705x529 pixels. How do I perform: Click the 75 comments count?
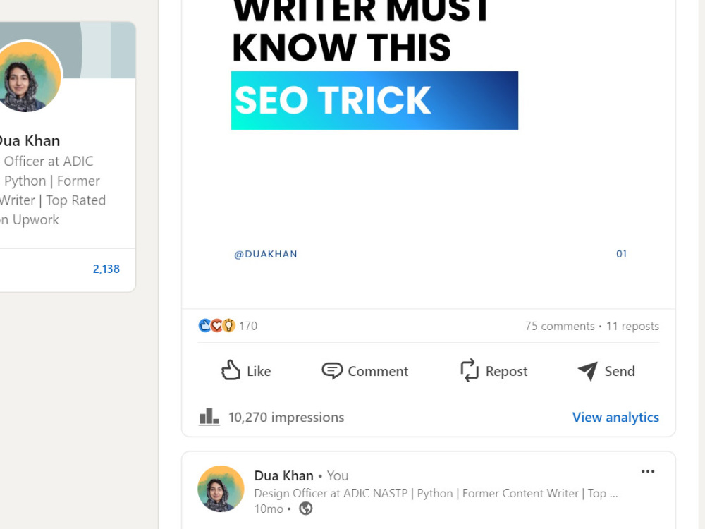point(560,326)
